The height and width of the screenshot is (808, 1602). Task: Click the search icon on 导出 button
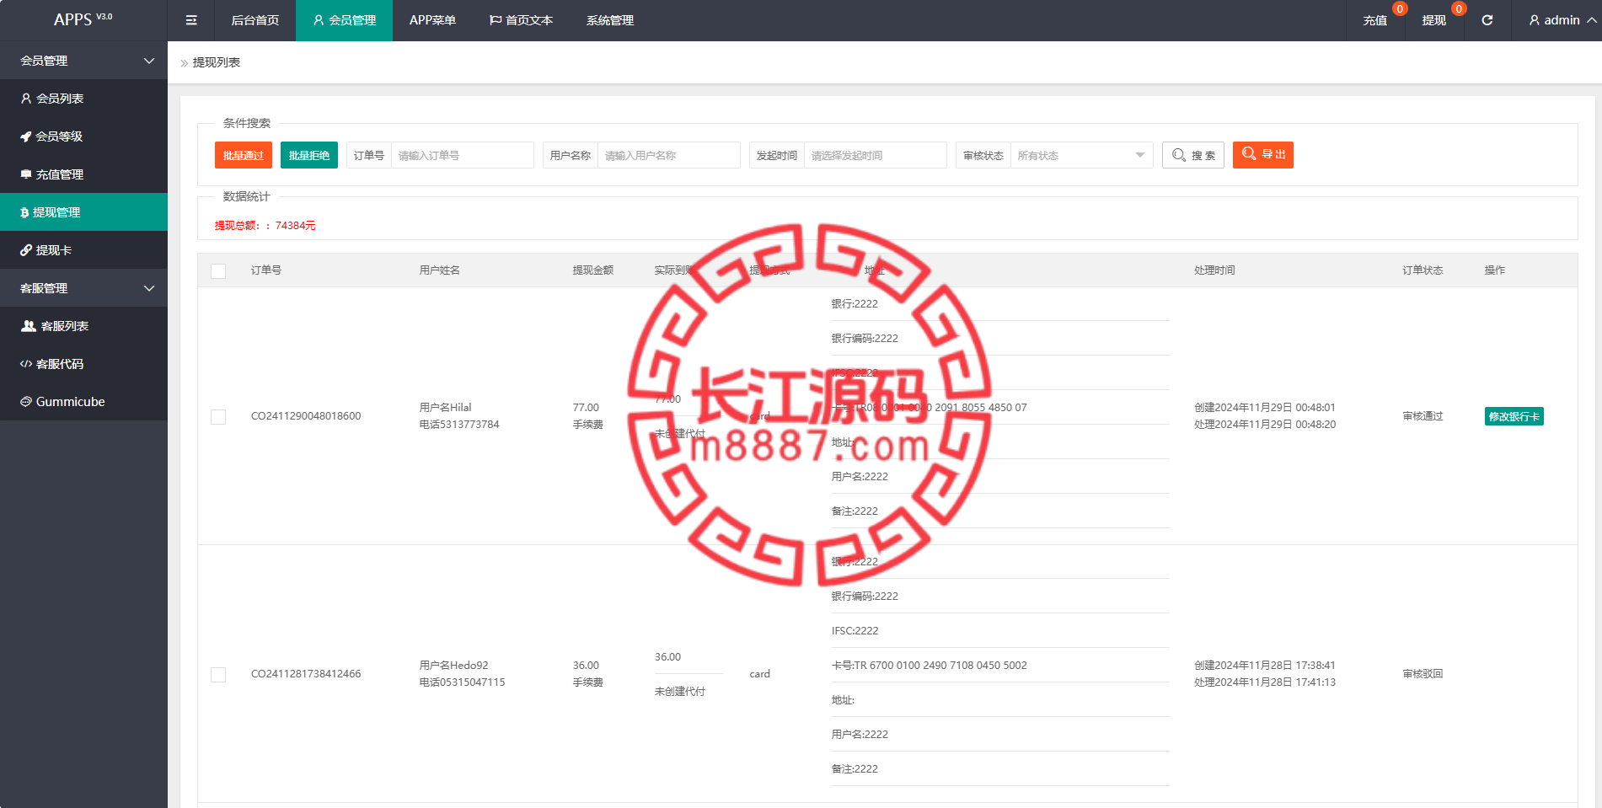pos(1249,153)
